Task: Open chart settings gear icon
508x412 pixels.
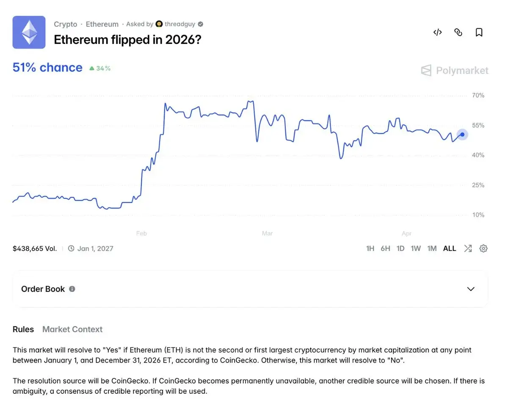Action: pyautogui.click(x=483, y=248)
